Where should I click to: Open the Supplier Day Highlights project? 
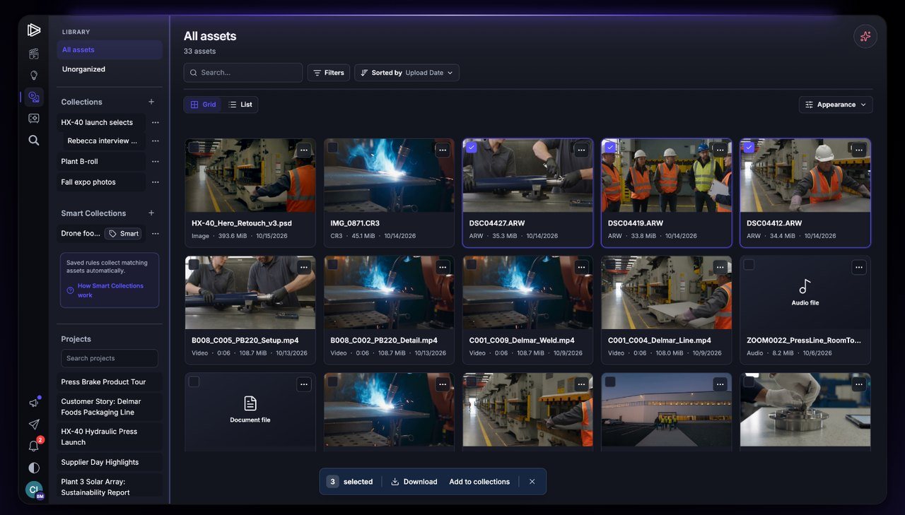[110, 462]
